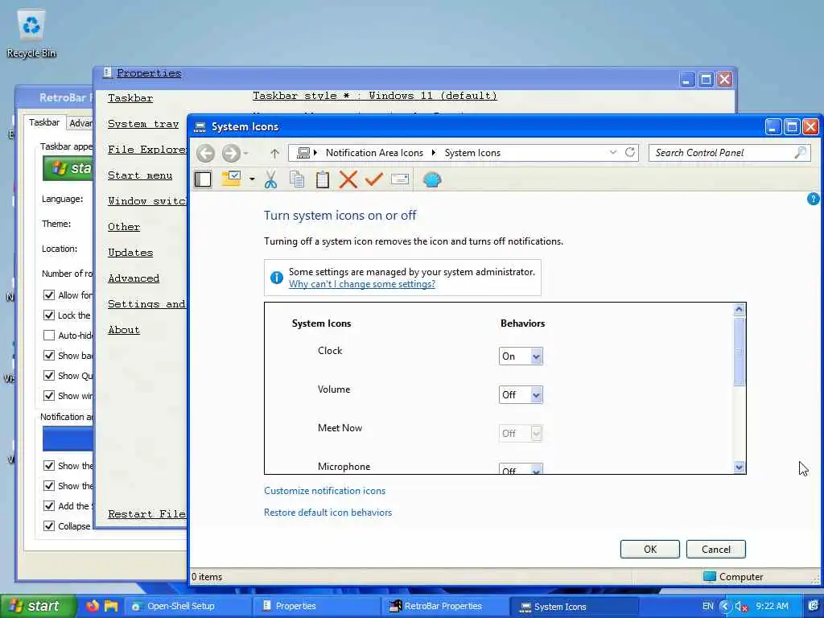
Task: Launch Firefox from the quick launch bar
Action: [93, 606]
